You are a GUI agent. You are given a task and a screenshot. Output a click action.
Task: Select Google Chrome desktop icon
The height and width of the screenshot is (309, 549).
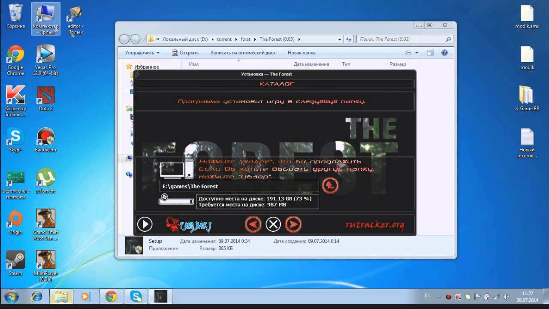(15, 61)
